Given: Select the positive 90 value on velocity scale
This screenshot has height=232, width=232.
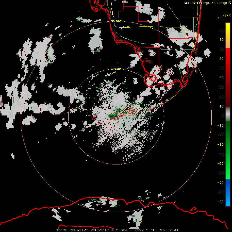Looking at the screenshot, I should [x=221, y=30].
